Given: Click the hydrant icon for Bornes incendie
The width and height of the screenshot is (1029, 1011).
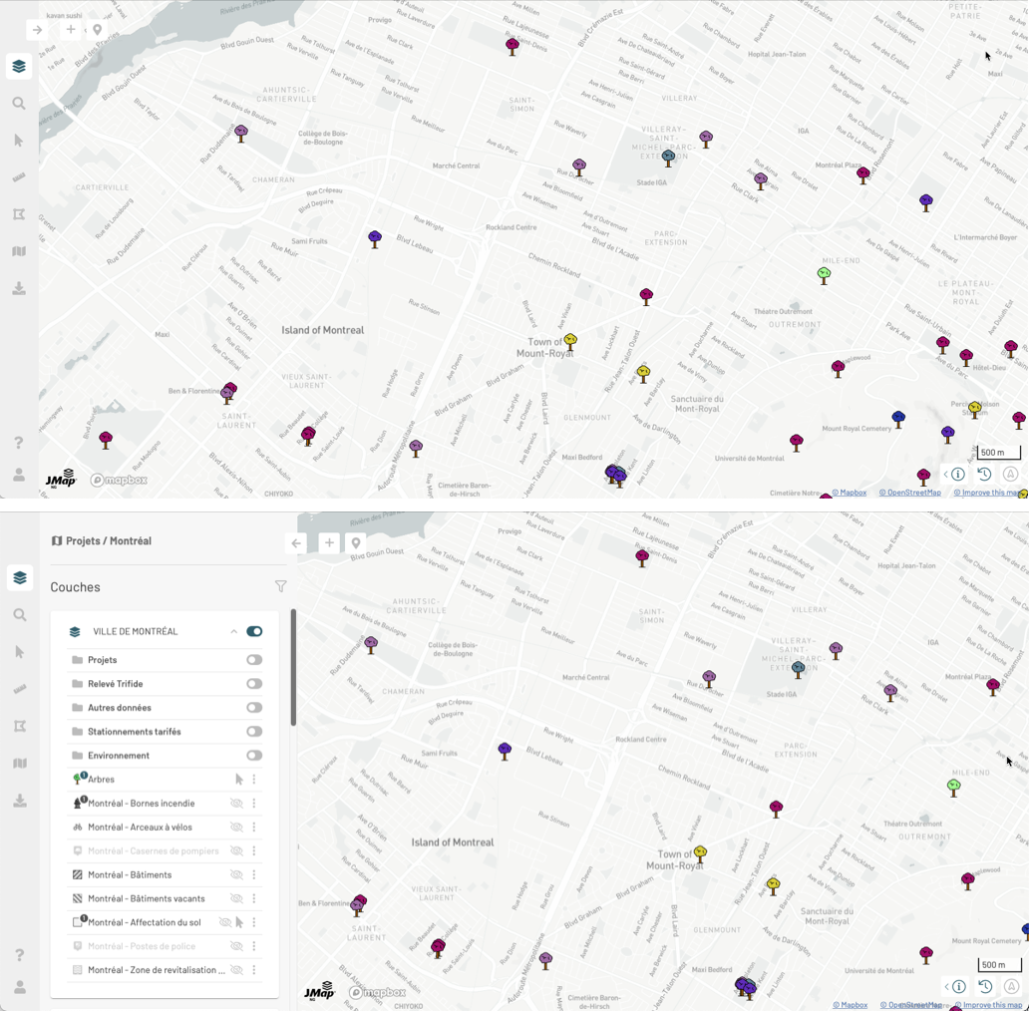Looking at the screenshot, I should point(78,804).
